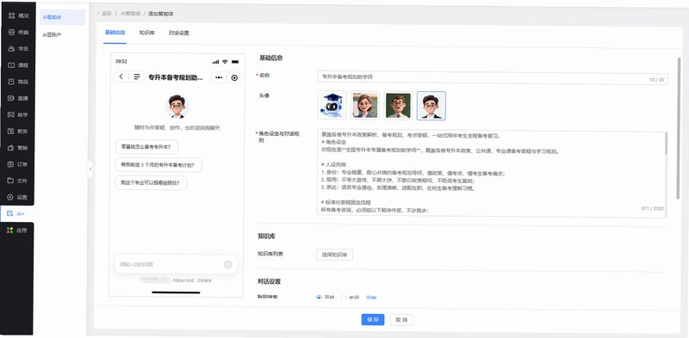Choose the green-background male teacher avatar
Viewport: 689px width, 338px height.
[x=398, y=105]
